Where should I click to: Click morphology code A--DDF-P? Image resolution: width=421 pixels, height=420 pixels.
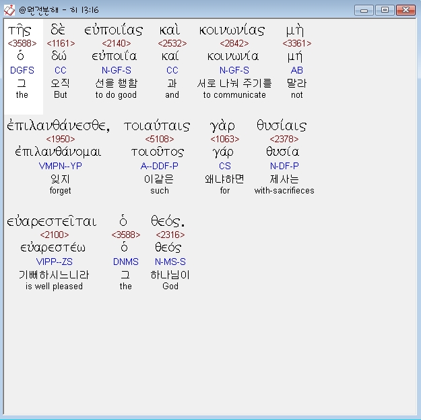tap(160, 166)
